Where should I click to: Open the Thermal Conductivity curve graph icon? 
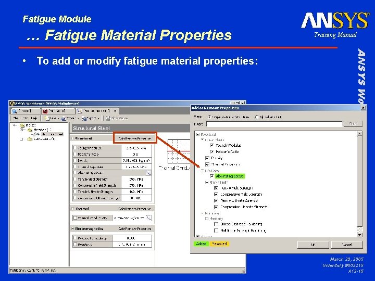coord(148,218)
